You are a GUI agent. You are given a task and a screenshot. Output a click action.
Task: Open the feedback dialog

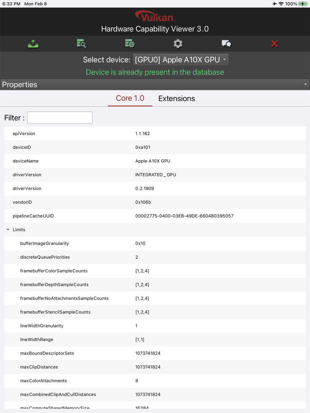(226, 44)
